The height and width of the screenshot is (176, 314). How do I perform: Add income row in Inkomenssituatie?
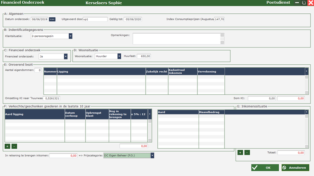[x=240, y=152]
